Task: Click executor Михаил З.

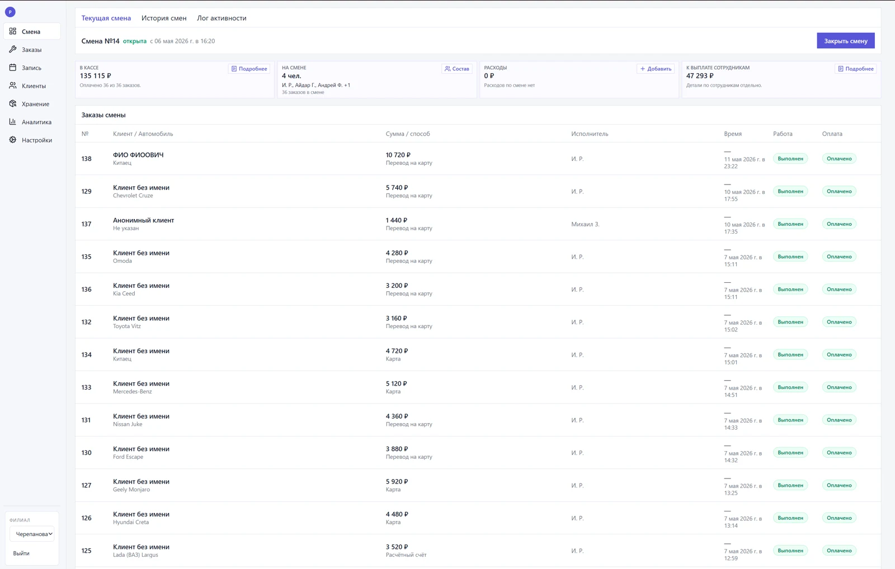Action: point(585,224)
